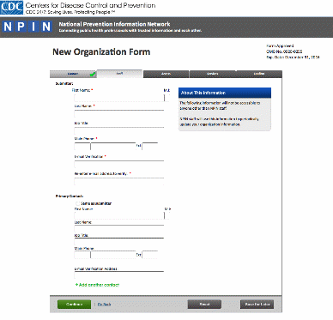Focus the Primary Contact Main Phone number box

[x=113, y=255]
